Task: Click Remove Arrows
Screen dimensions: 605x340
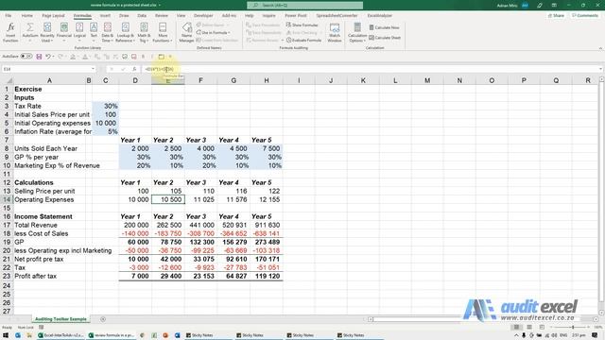Action: point(263,40)
